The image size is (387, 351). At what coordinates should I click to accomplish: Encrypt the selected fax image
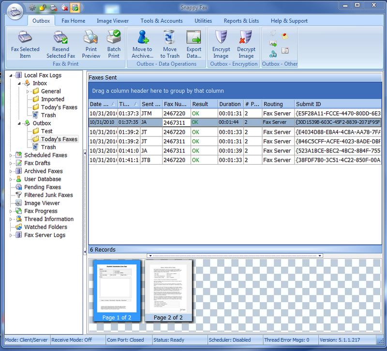click(221, 45)
